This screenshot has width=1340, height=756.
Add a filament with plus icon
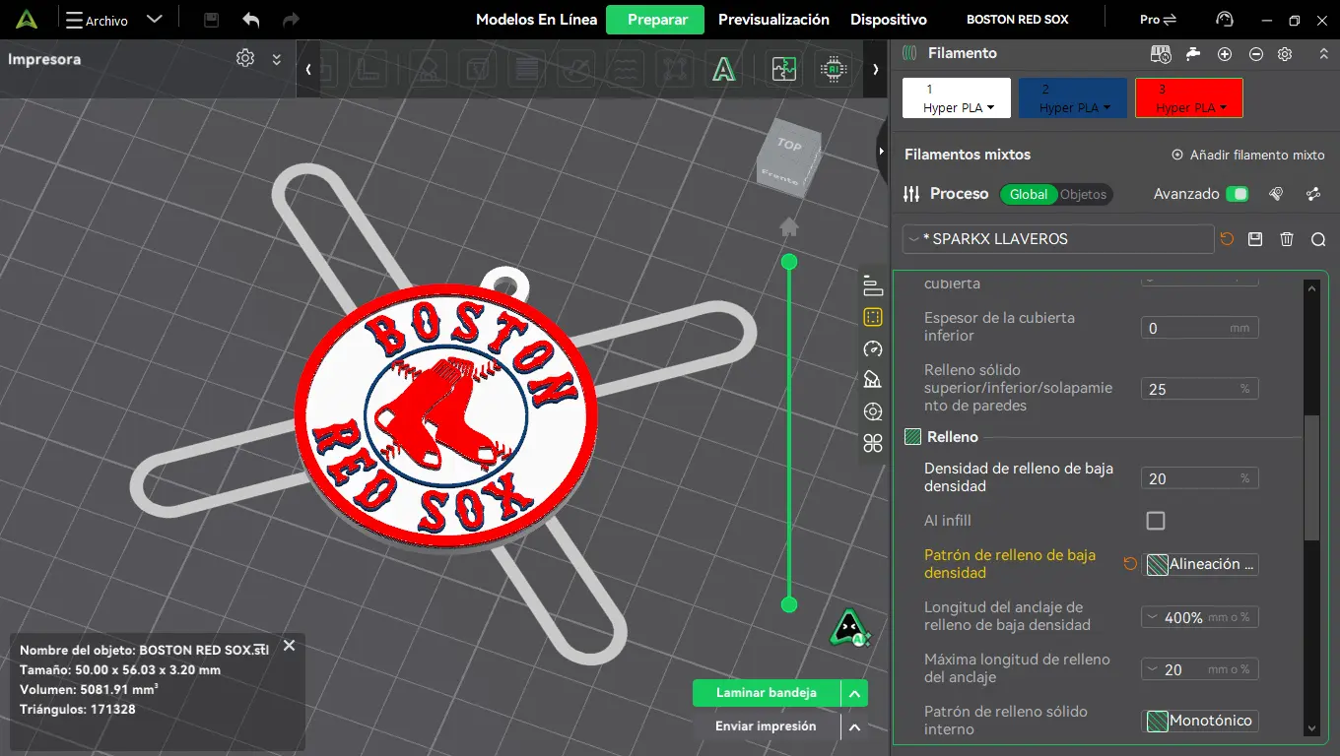pos(1225,54)
